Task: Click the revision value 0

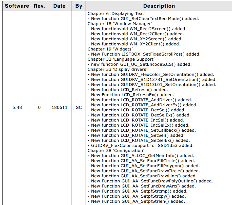Action: coord(39,107)
